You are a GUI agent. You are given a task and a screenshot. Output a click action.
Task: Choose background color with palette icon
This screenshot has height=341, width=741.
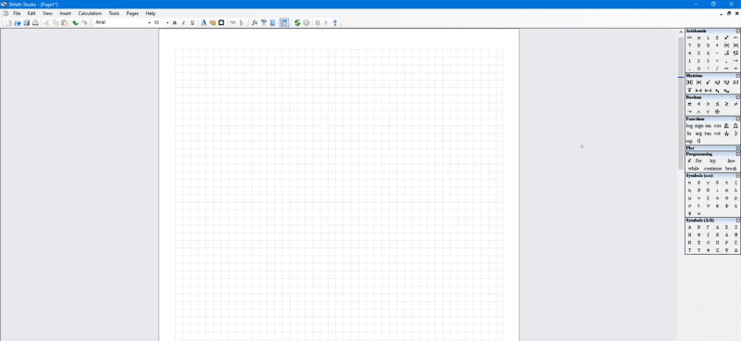tap(212, 22)
